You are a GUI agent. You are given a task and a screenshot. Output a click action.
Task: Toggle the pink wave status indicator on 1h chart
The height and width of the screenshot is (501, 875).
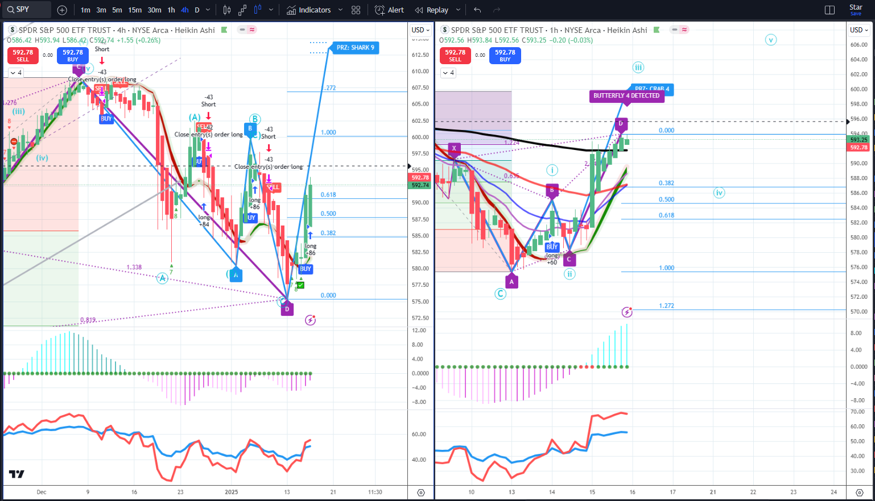coord(684,30)
